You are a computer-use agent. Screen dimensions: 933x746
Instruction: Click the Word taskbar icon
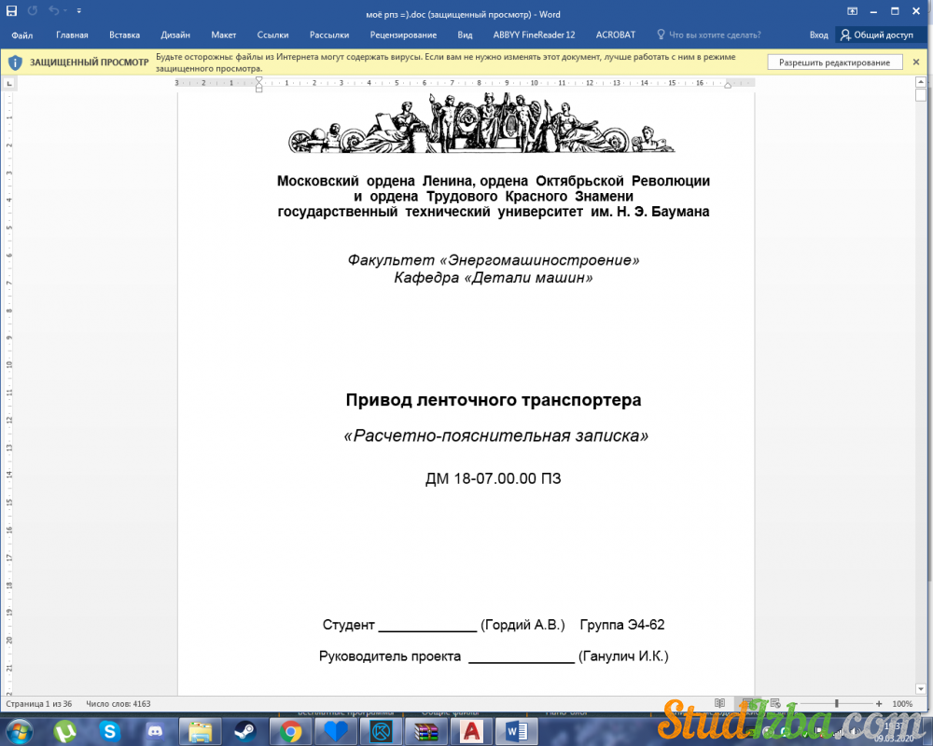[517, 731]
